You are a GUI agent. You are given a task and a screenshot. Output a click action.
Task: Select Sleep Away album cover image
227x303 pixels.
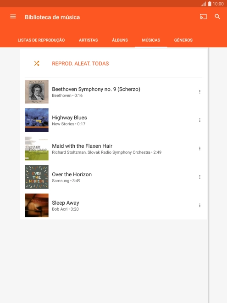click(37, 205)
